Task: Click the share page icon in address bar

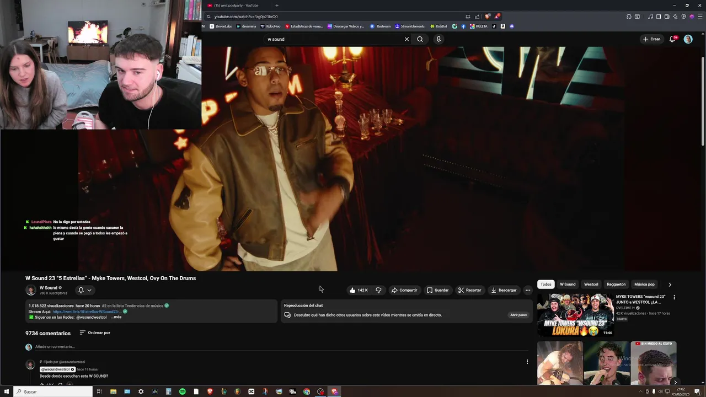Action: pos(478,17)
